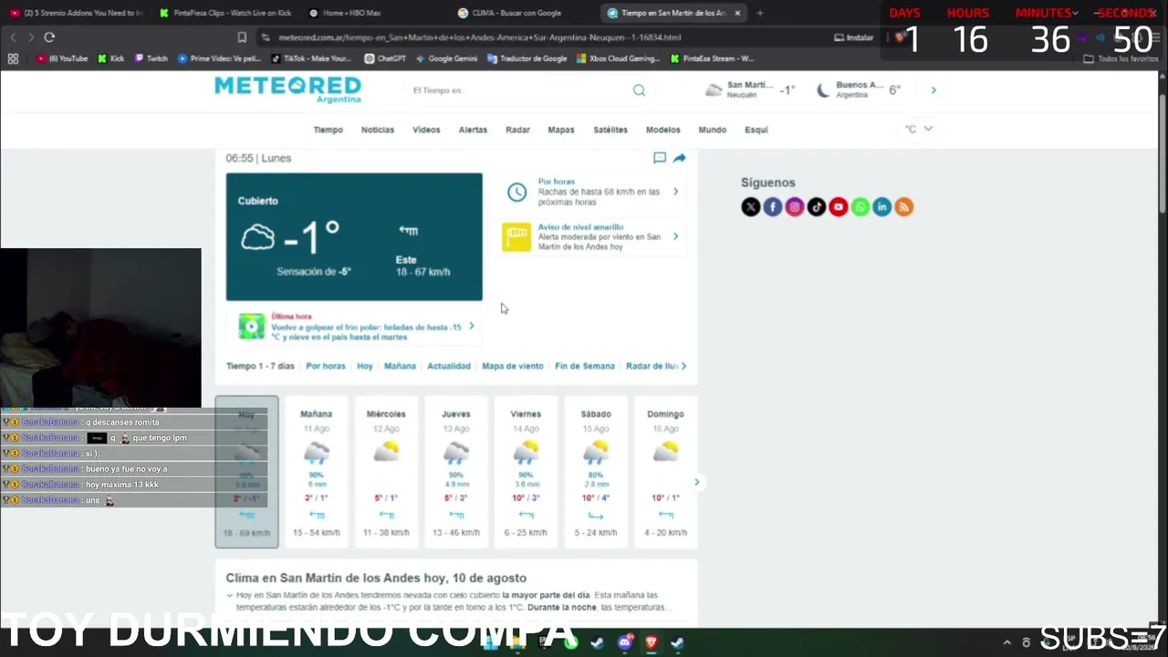1168x657 pixels.
Task: Select the Sábado 15 Ago forecast card
Action: 596,472
